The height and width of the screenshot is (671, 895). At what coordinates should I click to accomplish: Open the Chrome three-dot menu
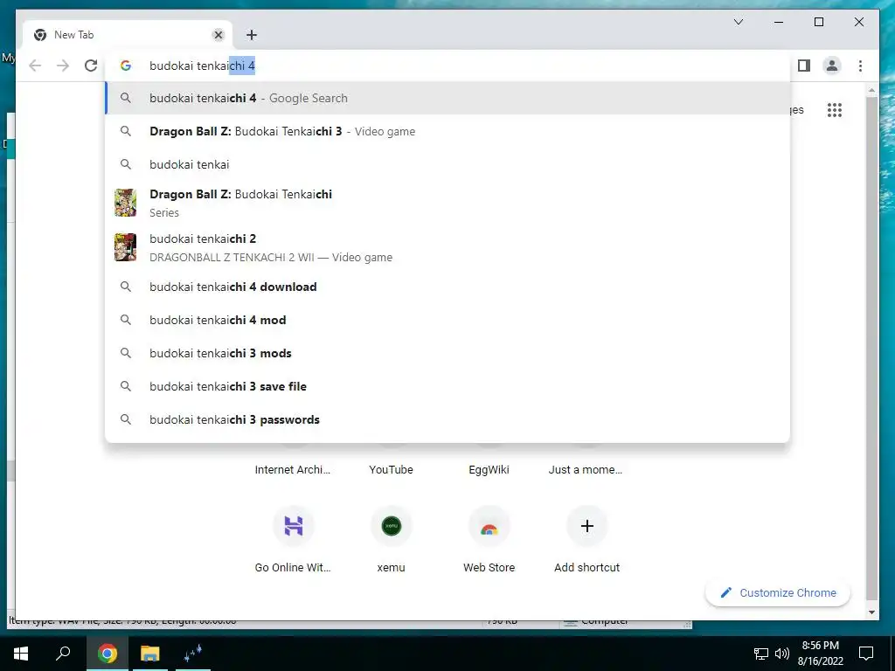tap(860, 66)
